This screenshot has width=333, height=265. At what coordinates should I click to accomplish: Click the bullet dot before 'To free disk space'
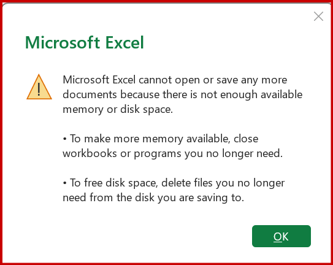(x=65, y=183)
